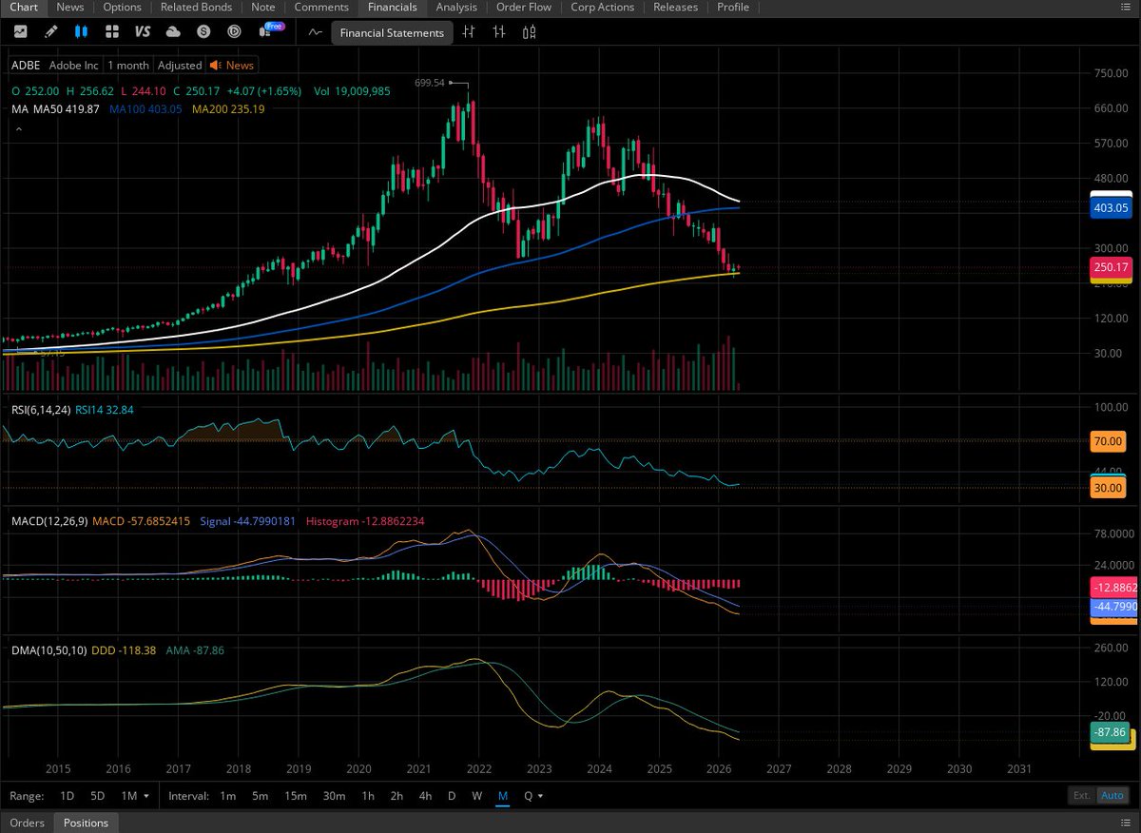The width and height of the screenshot is (1141, 833).
Task: Click the 699.54 high price marker
Action: 430,83
